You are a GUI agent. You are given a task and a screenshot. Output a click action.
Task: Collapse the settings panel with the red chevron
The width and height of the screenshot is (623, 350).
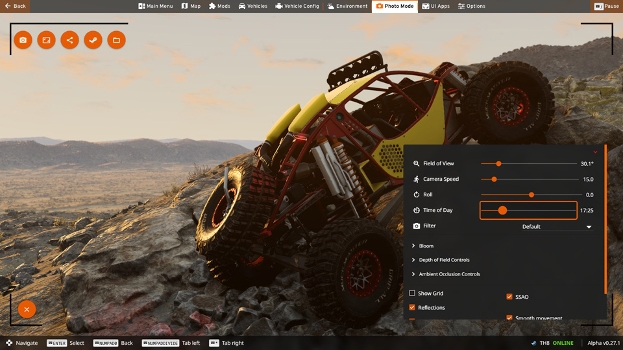click(595, 152)
